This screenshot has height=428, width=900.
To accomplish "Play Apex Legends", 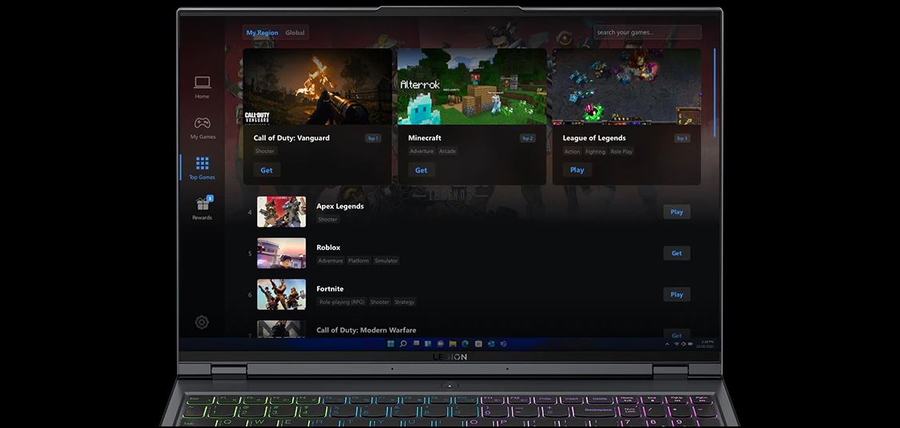I will [x=676, y=212].
